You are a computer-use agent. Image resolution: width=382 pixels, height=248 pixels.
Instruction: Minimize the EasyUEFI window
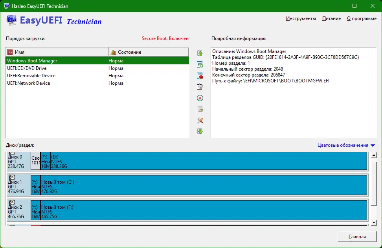coord(337,6)
